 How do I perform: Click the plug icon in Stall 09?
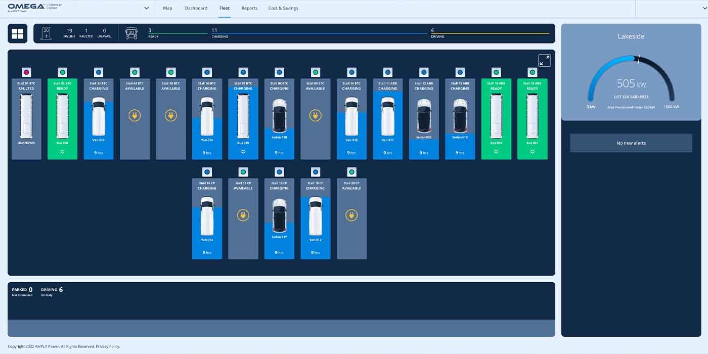[x=316, y=116]
